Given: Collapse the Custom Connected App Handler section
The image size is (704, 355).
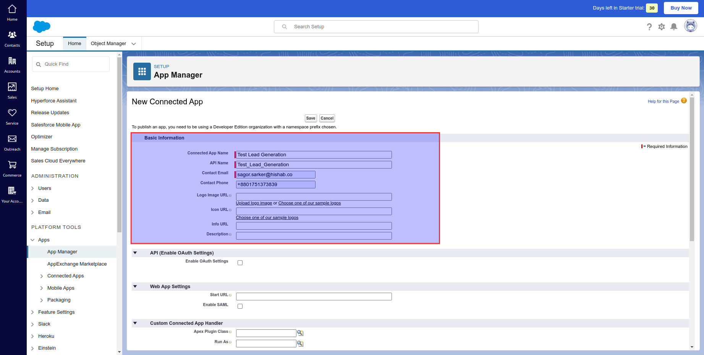Looking at the screenshot, I should pos(135,323).
